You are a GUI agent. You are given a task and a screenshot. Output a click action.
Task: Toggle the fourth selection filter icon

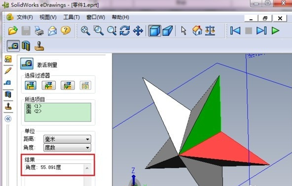(85, 85)
